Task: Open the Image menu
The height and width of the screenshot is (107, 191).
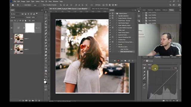Action: click(23, 1)
